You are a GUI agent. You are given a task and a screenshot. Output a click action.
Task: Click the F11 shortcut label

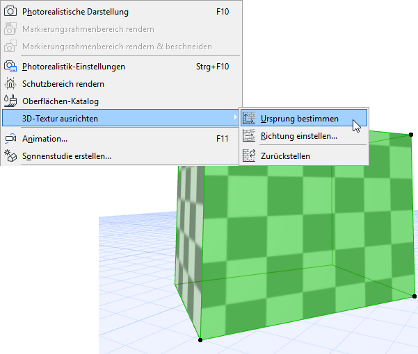coord(222,139)
